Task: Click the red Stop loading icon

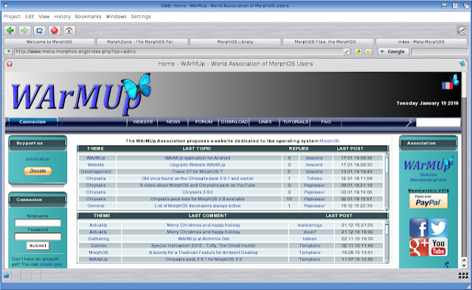Action: (x=54, y=31)
